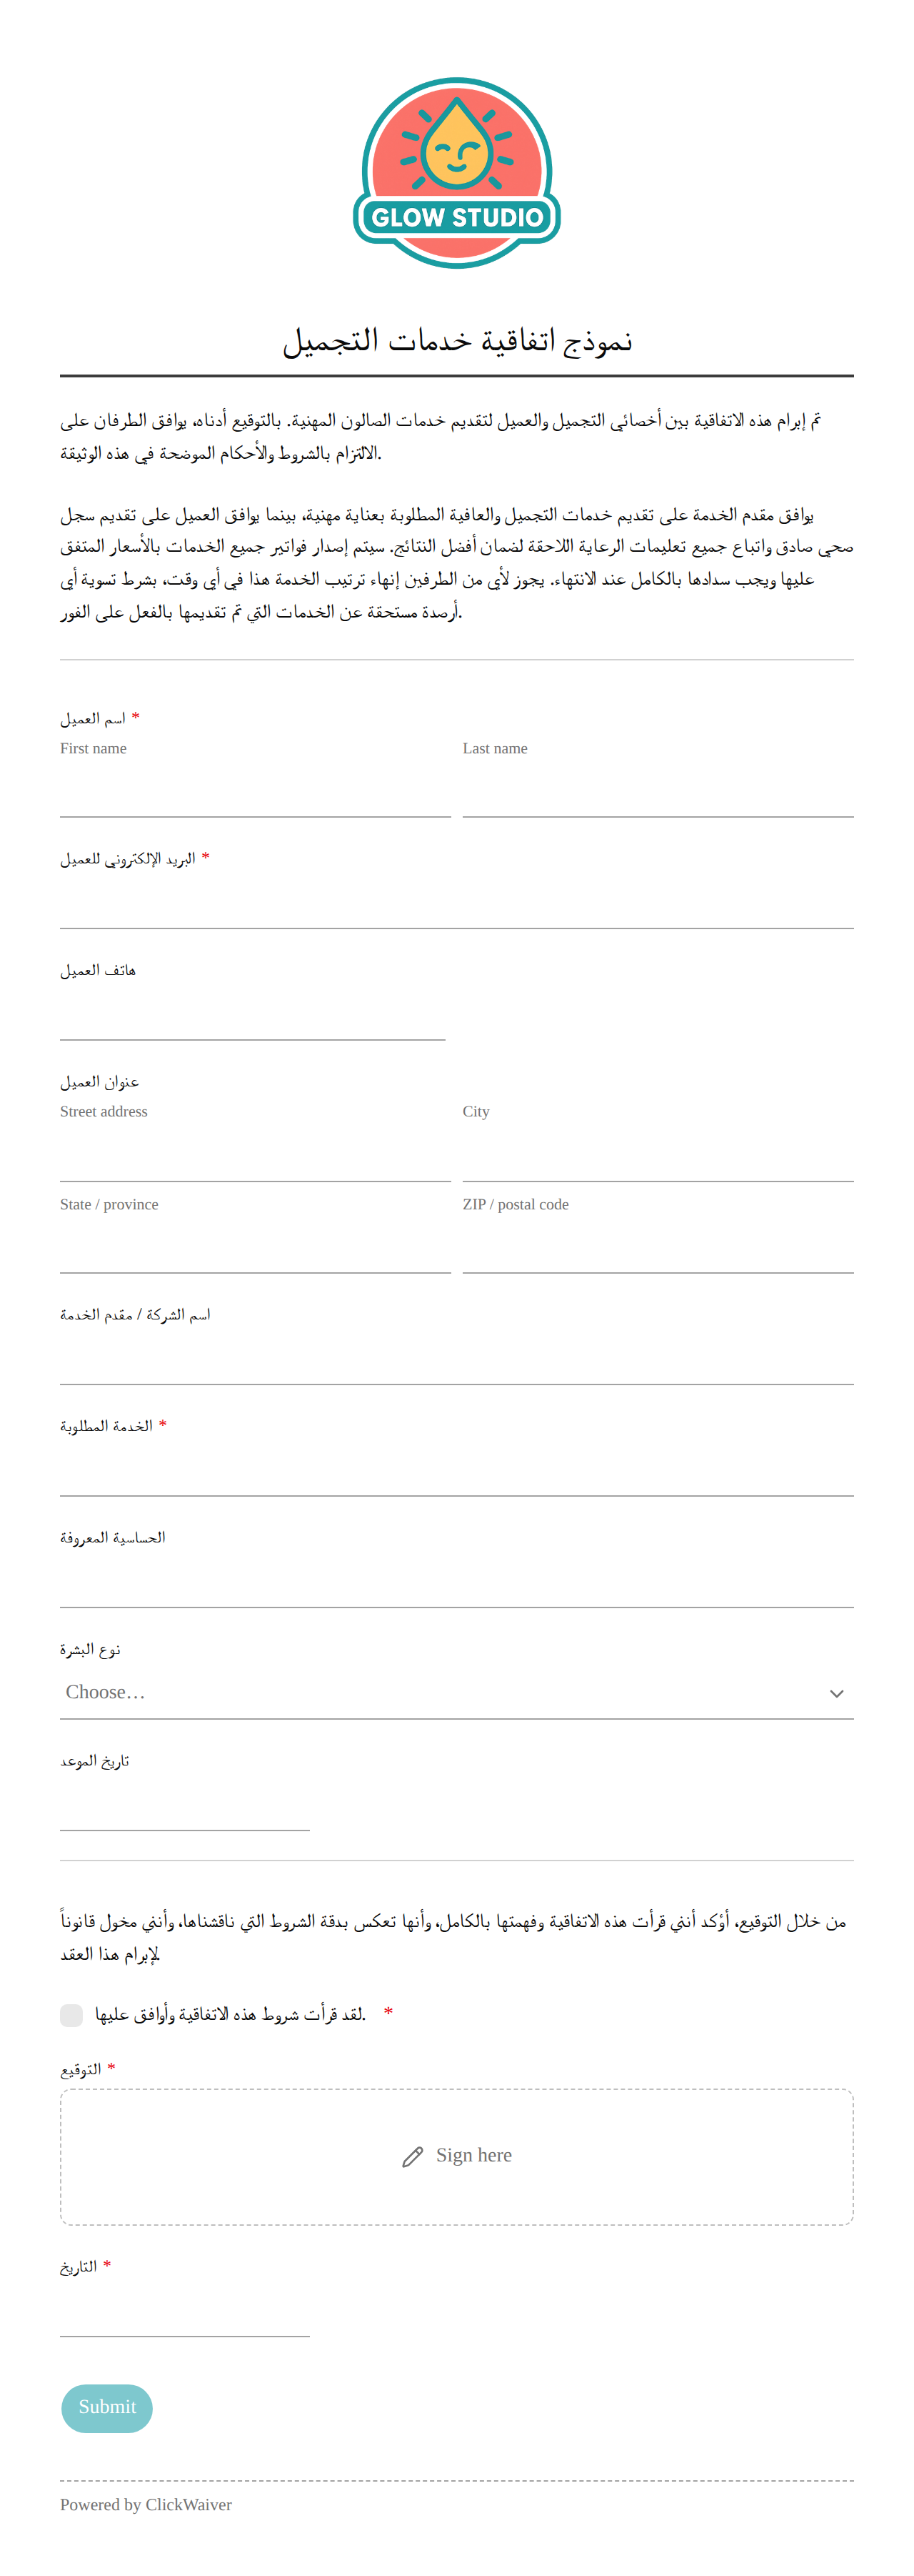
Task: Click the known allergies input field
Action: point(456,1582)
